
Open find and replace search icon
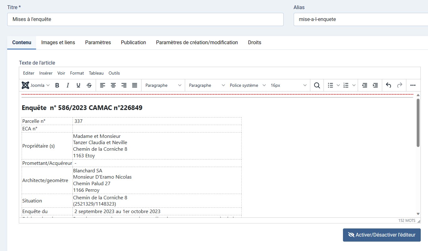click(317, 85)
